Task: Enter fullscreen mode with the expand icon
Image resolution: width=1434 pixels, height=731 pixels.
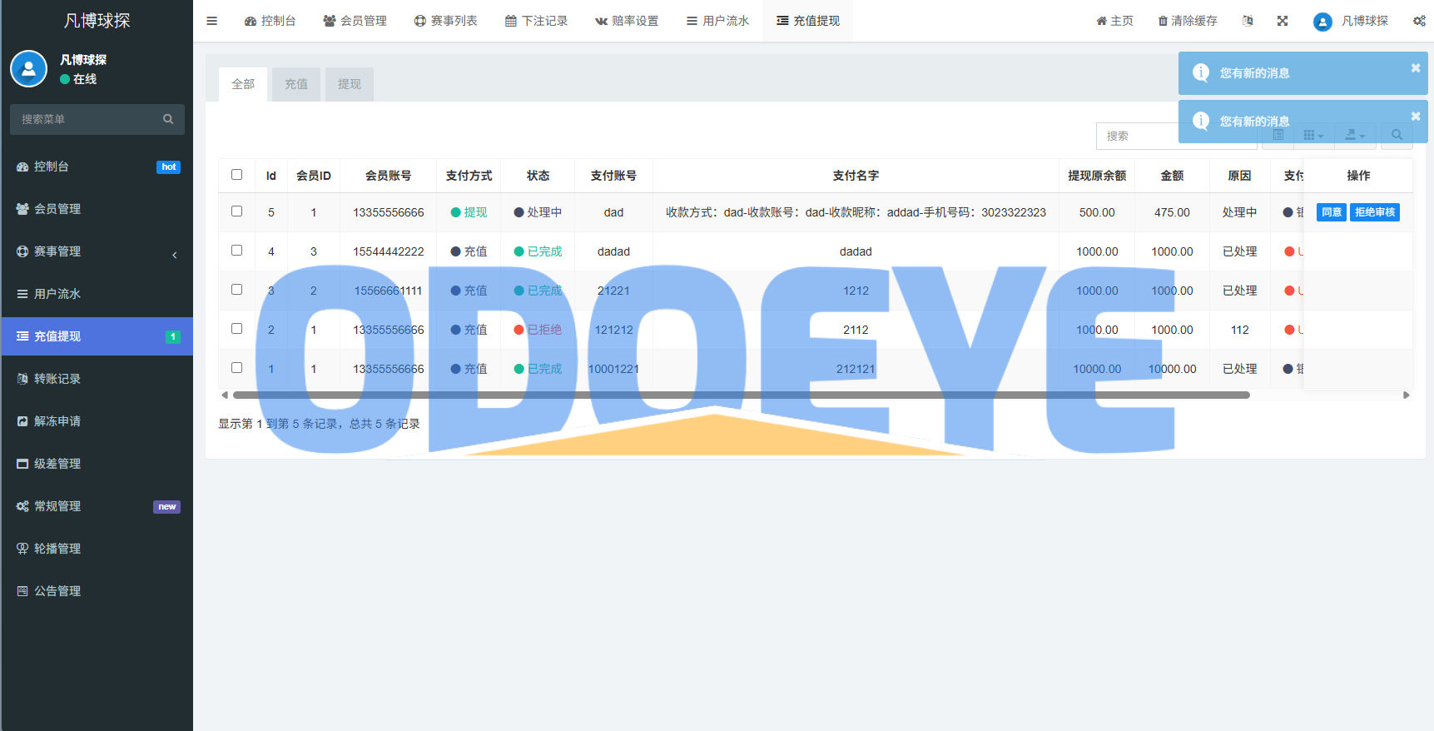Action: point(1283,21)
